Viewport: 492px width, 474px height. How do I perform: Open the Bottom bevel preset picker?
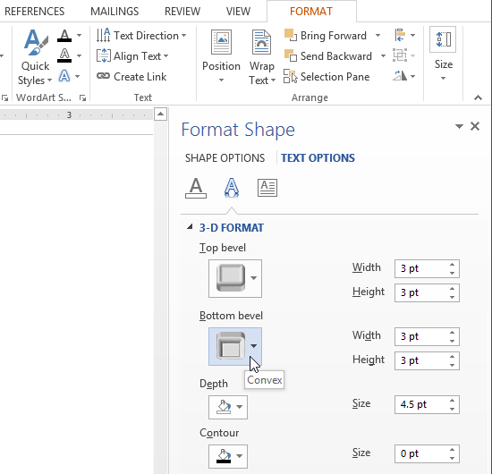(235, 346)
